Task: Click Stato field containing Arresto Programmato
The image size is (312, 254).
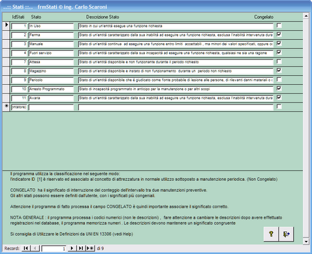Action: (51, 89)
